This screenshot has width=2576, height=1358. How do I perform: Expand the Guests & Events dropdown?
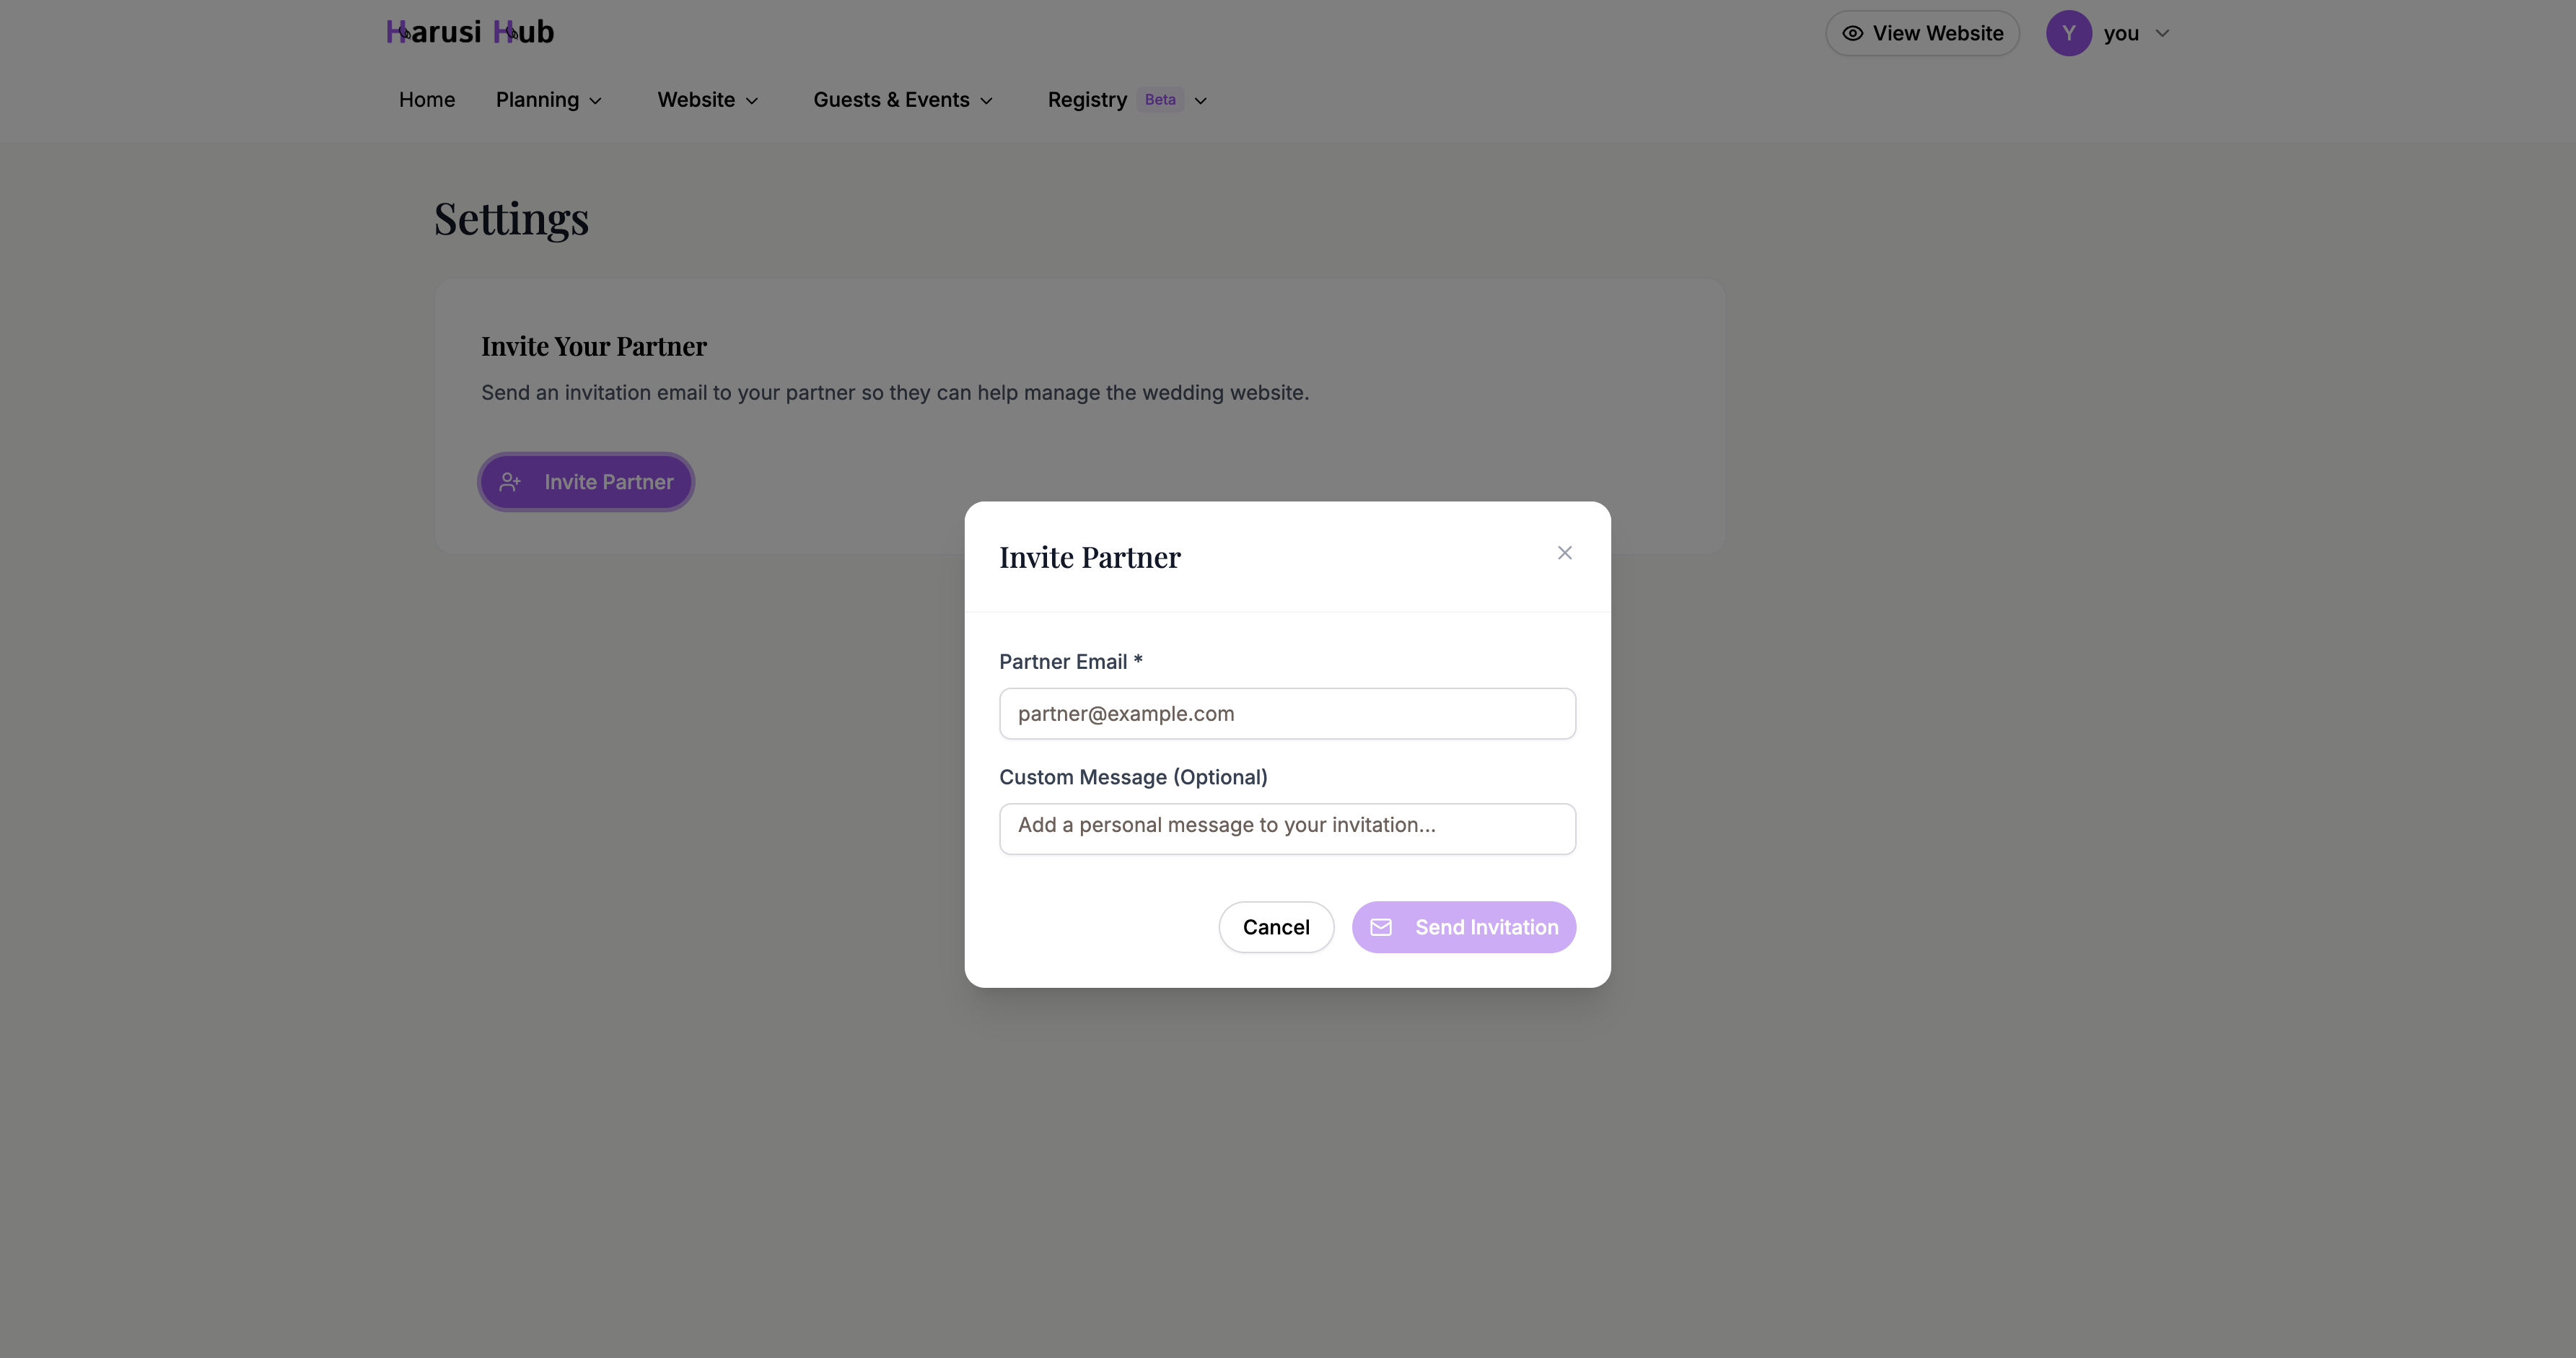[901, 99]
